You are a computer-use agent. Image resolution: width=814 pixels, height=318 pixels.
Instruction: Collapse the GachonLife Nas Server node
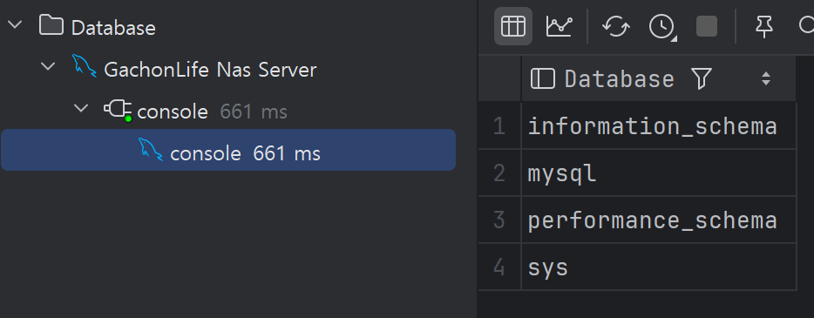[48, 66]
